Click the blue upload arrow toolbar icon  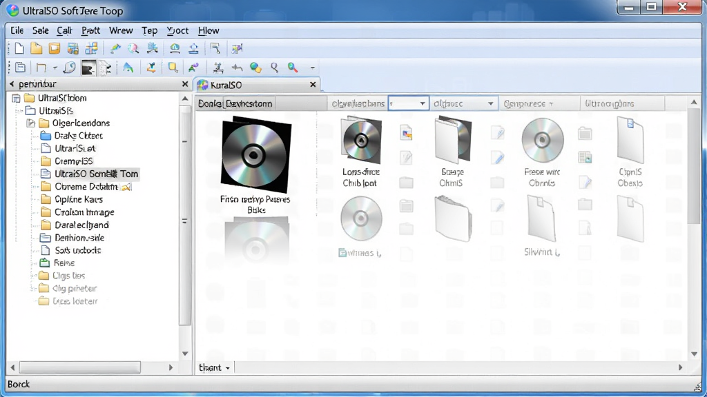point(193,48)
